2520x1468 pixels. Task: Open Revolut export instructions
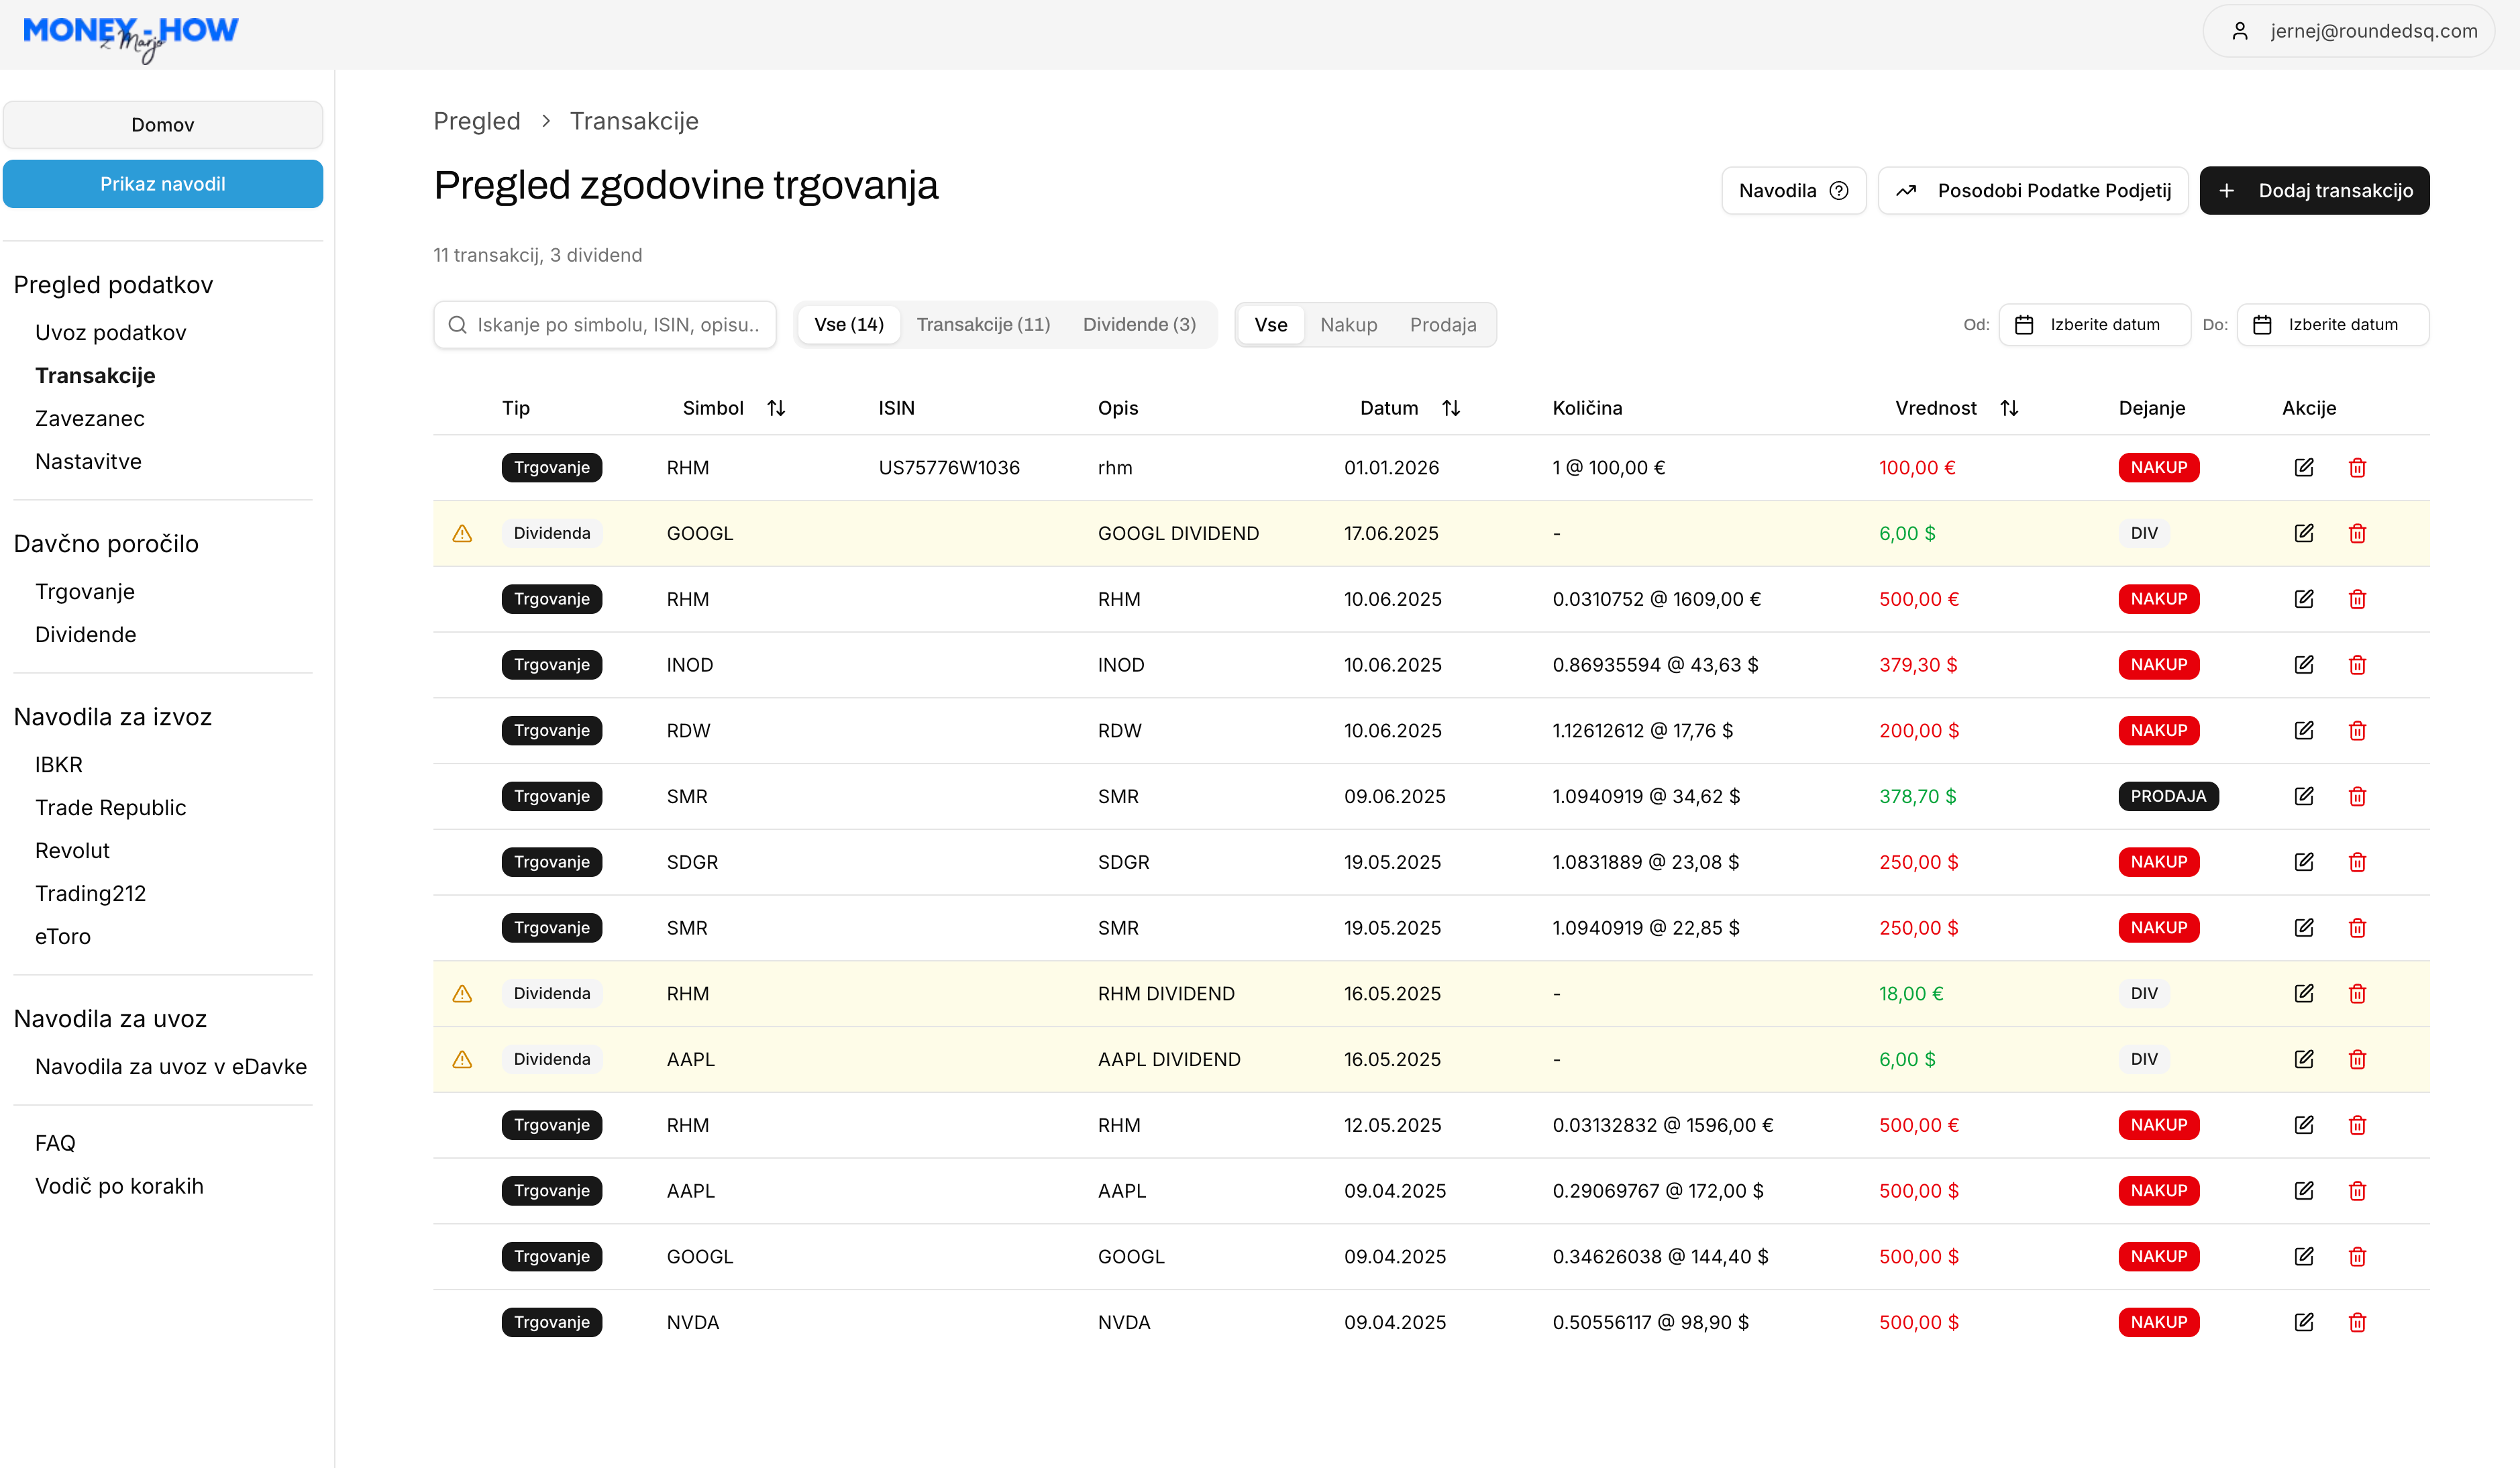click(x=72, y=851)
